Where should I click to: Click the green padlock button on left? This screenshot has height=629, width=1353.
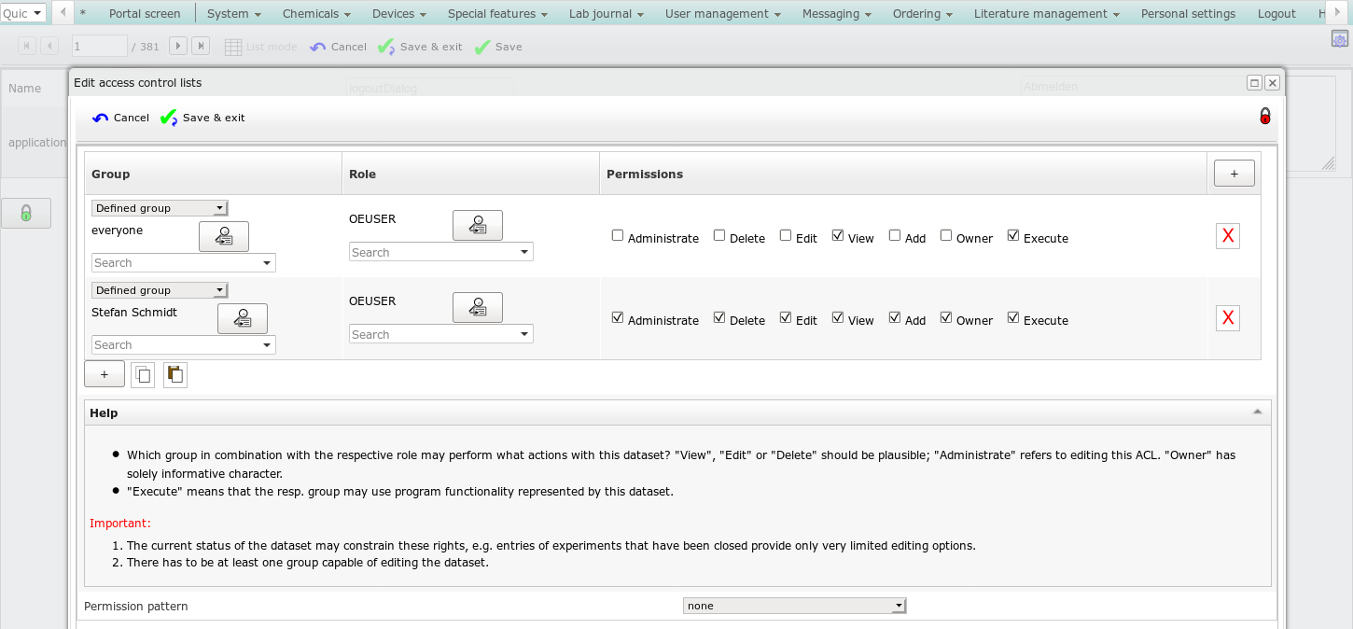[26, 213]
